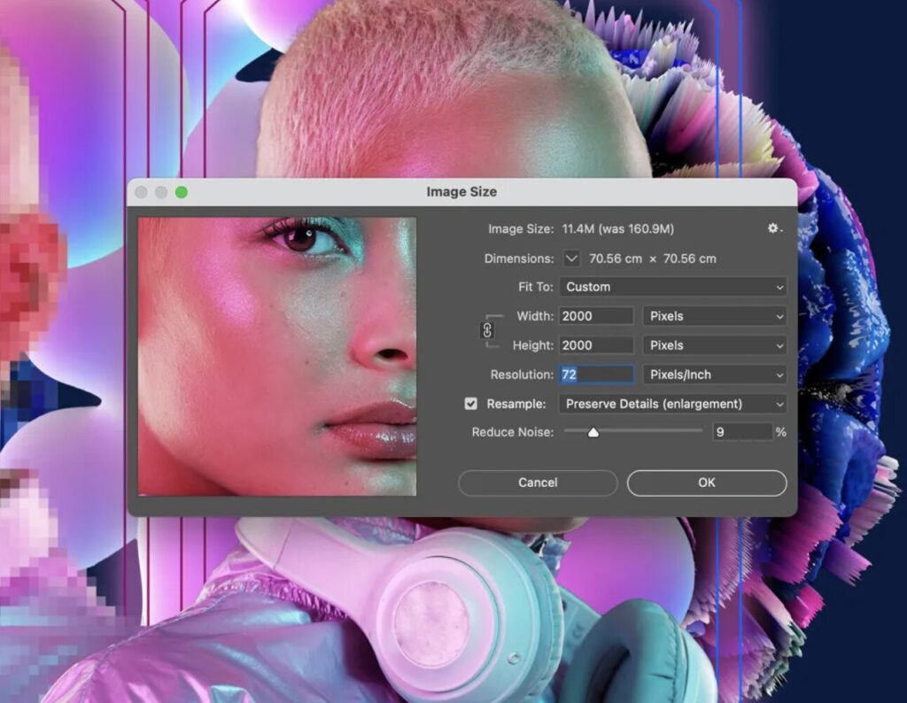Open the Height units Pixels dropdown

tap(715, 345)
